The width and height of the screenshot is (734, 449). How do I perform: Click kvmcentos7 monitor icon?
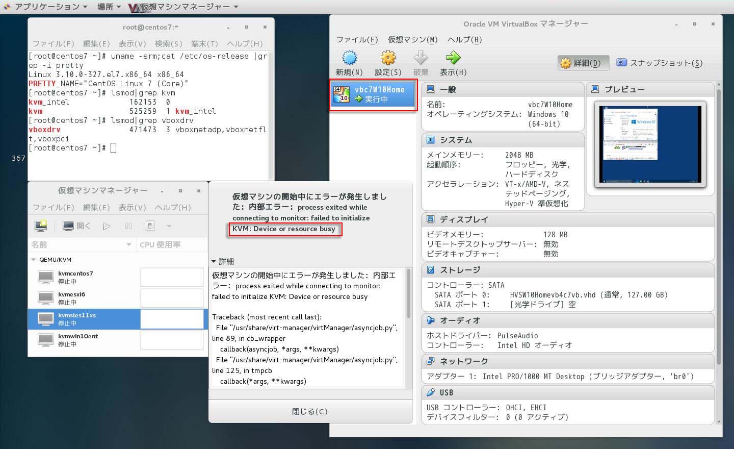[x=46, y=278]
